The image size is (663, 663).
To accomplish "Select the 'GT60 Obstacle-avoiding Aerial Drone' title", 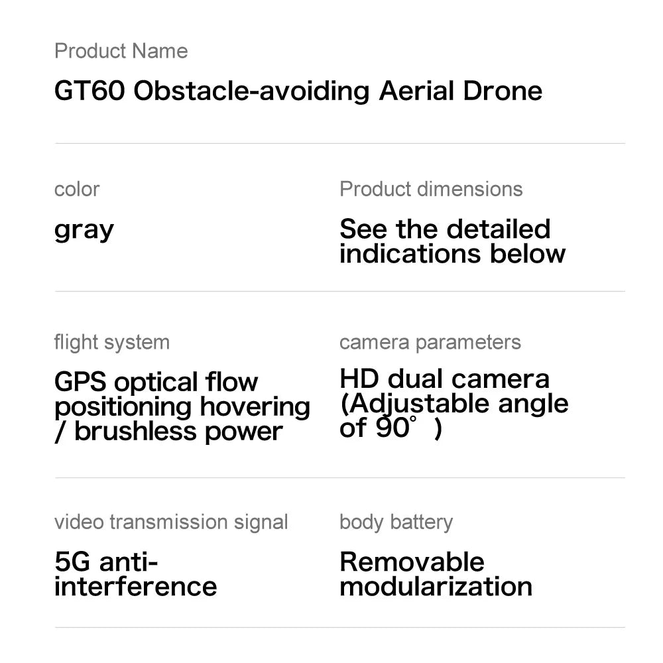I will click(298, 91).
